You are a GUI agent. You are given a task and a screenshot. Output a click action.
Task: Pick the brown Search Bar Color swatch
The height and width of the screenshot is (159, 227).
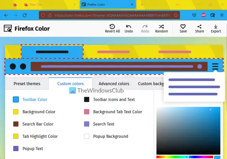pos(16,124)
